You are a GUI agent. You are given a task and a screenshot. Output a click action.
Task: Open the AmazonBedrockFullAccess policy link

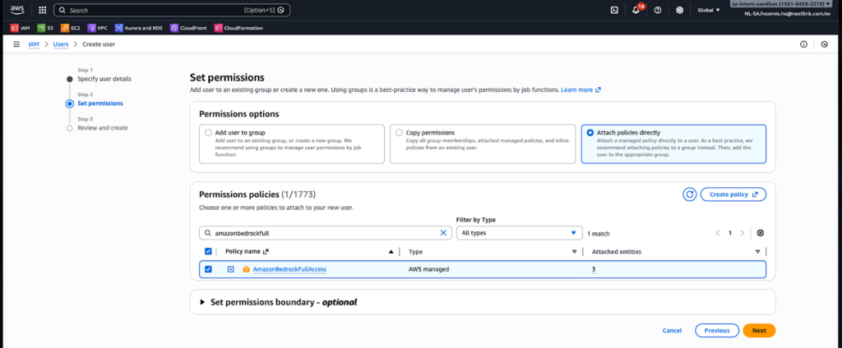point(289,269)
